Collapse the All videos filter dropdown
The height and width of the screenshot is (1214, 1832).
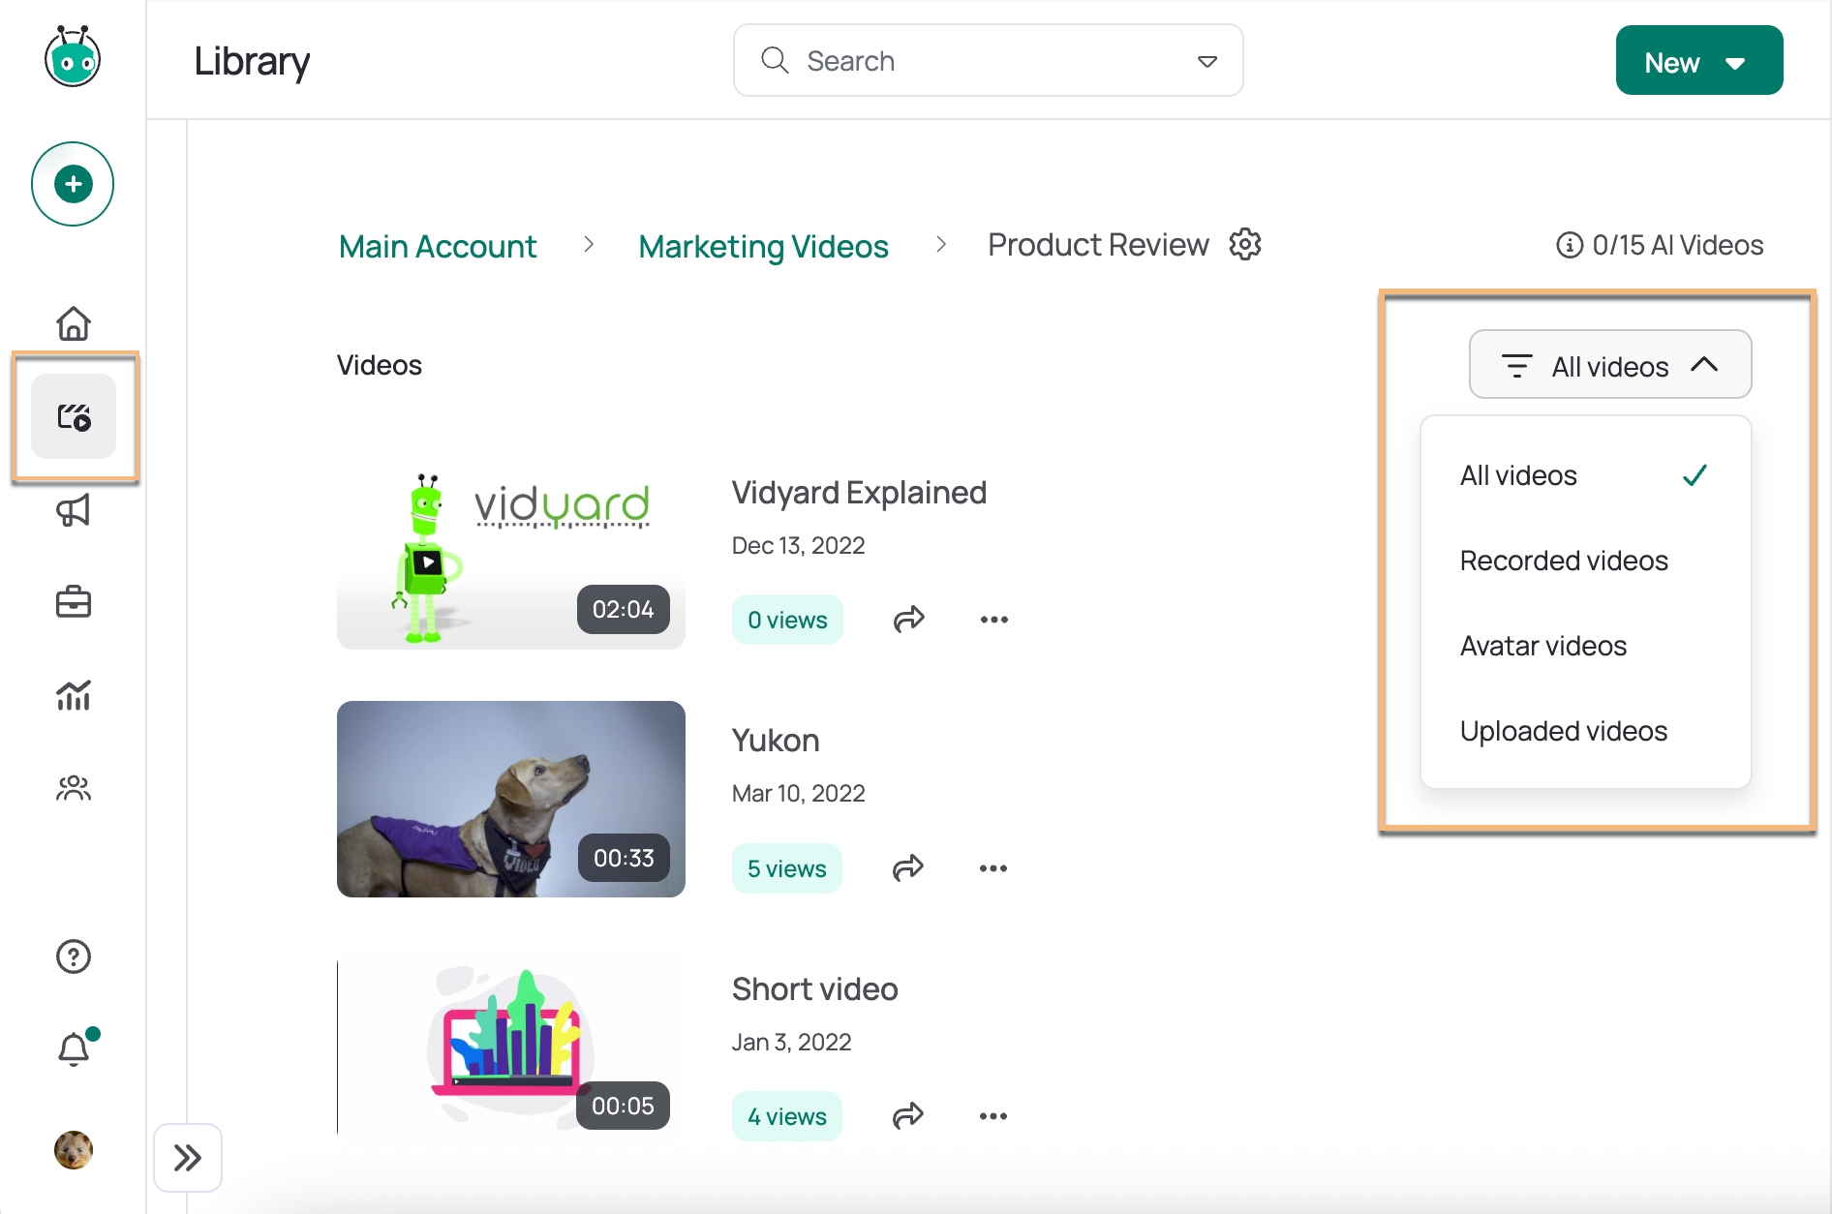tap(1610, 365)
